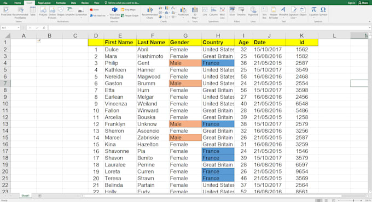Open Recommended PivotTables
The image size is (372, 202).
pyautogui.click(x=20, y=13)
